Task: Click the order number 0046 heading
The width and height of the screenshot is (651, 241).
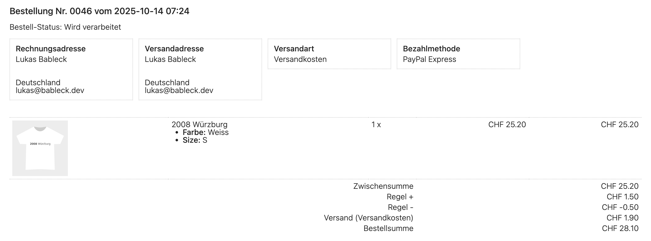Action: [x=99, y=11]
